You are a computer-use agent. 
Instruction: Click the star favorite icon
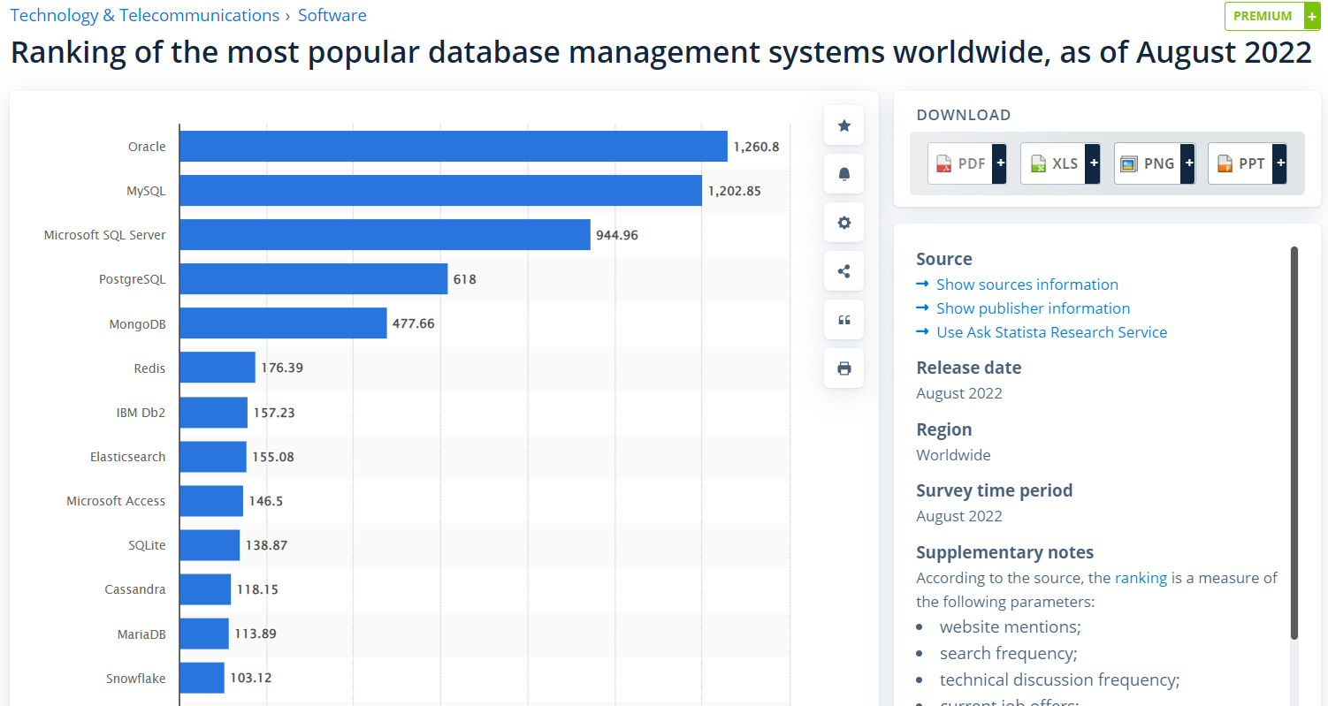(x=843, y=125)
